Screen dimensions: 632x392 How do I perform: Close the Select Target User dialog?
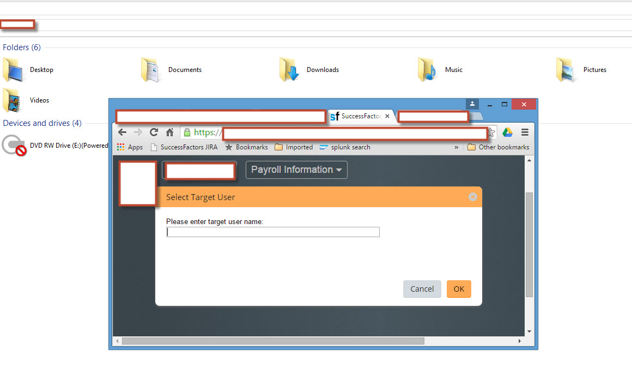[473, 197]
